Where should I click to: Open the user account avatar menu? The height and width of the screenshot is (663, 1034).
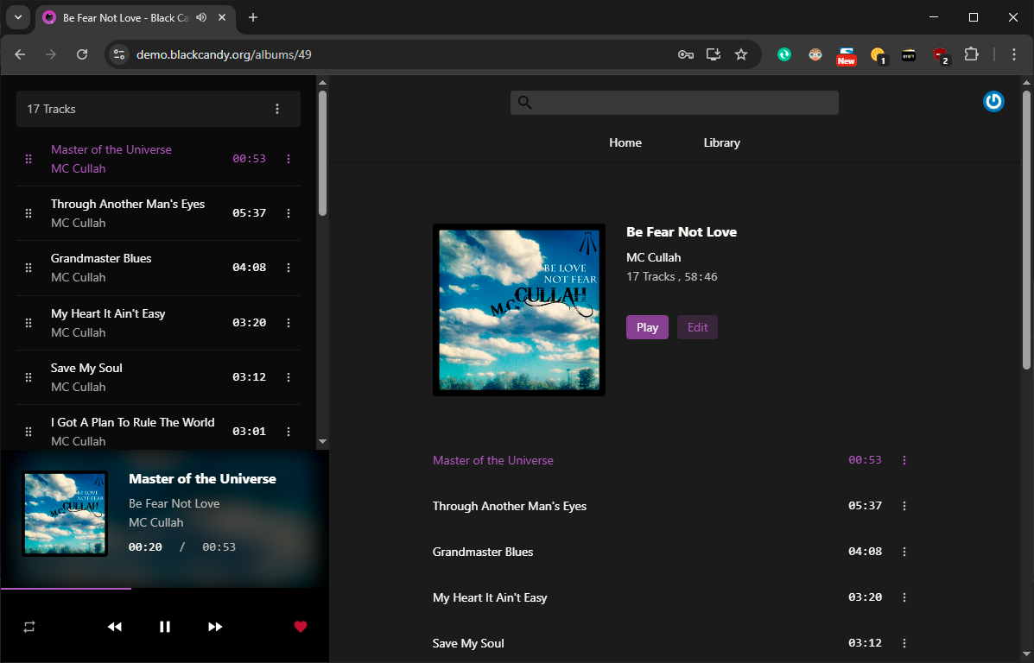tap(993, 102)
